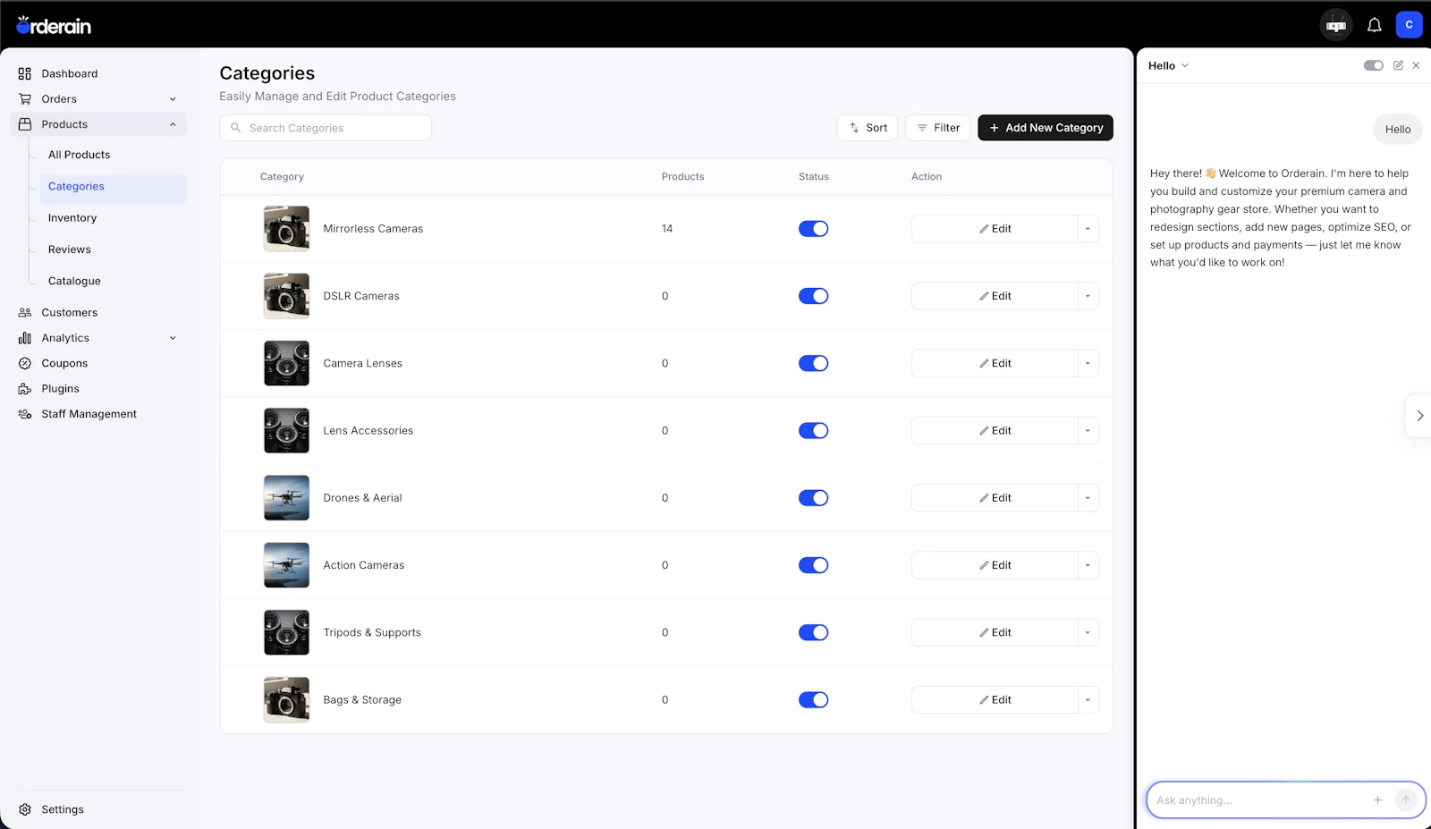Click the Products box icon
Image resolution: width=1431 pixels, height=829 pixels.
point(25,124)
